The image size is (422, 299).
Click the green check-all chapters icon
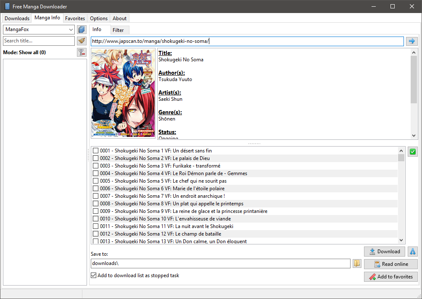pyautogui.click(x=413, y=152)
